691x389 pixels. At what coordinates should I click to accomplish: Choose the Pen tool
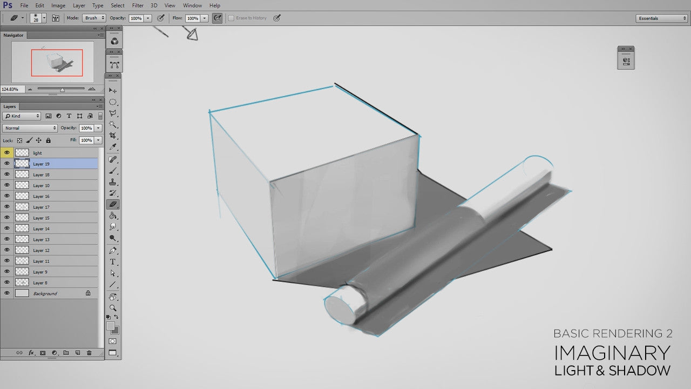[113, 251]
